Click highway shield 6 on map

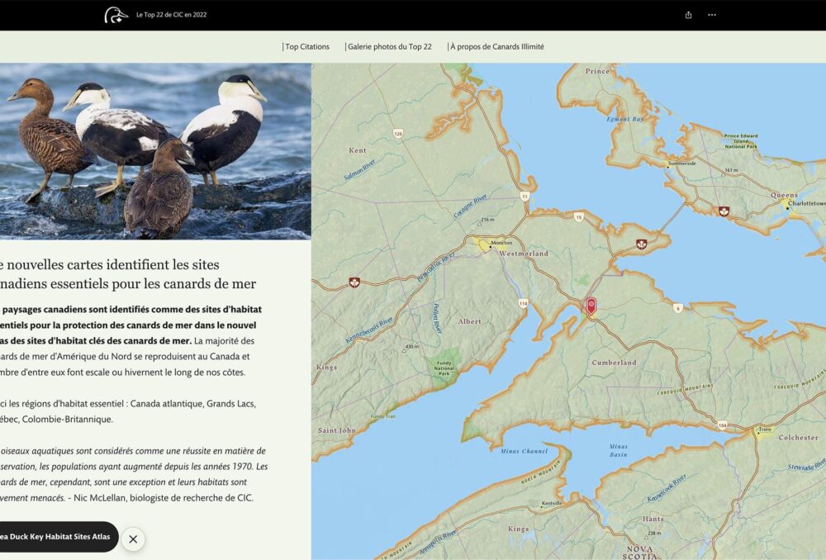tap(678, 307)
